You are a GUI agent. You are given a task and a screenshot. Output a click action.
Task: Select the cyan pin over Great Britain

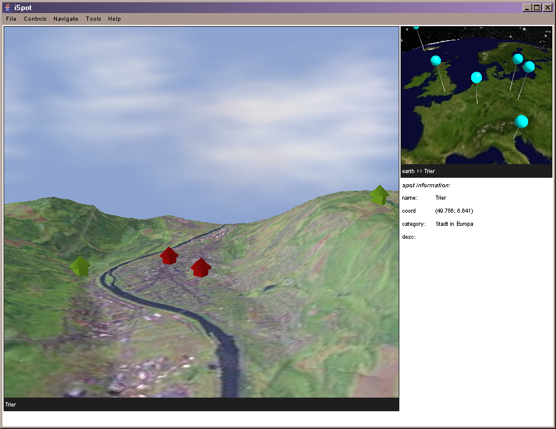pos(436,60)
